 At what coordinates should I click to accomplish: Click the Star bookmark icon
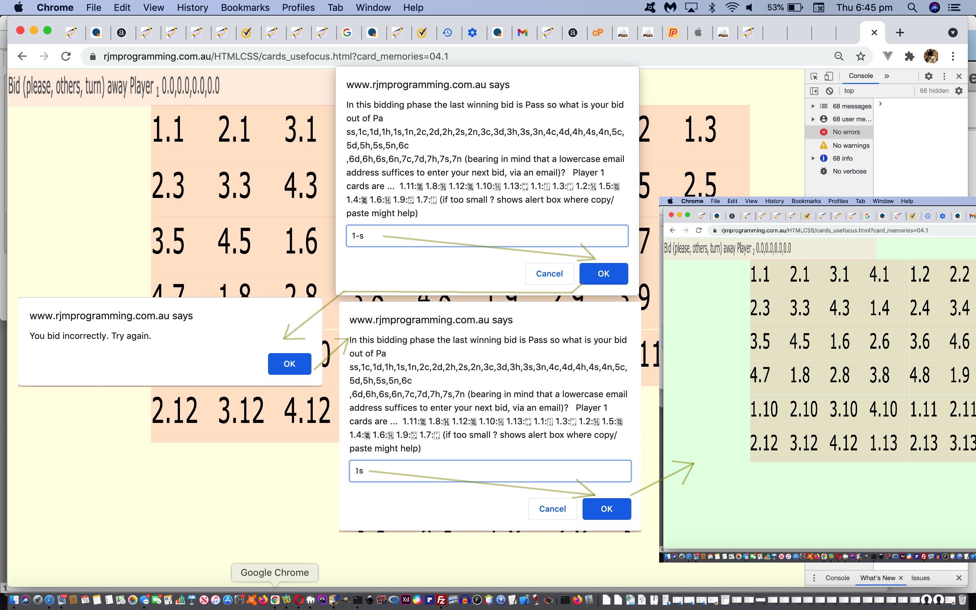coord(859,56)
